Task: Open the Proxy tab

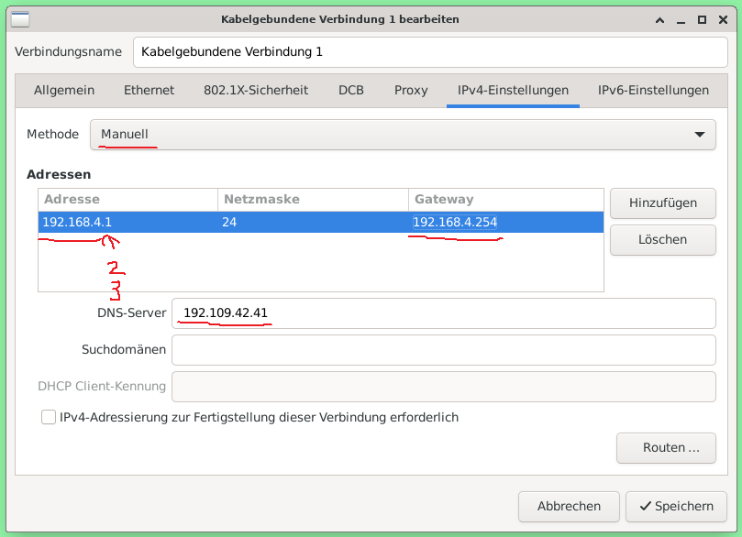Action: tap(410, 90)
